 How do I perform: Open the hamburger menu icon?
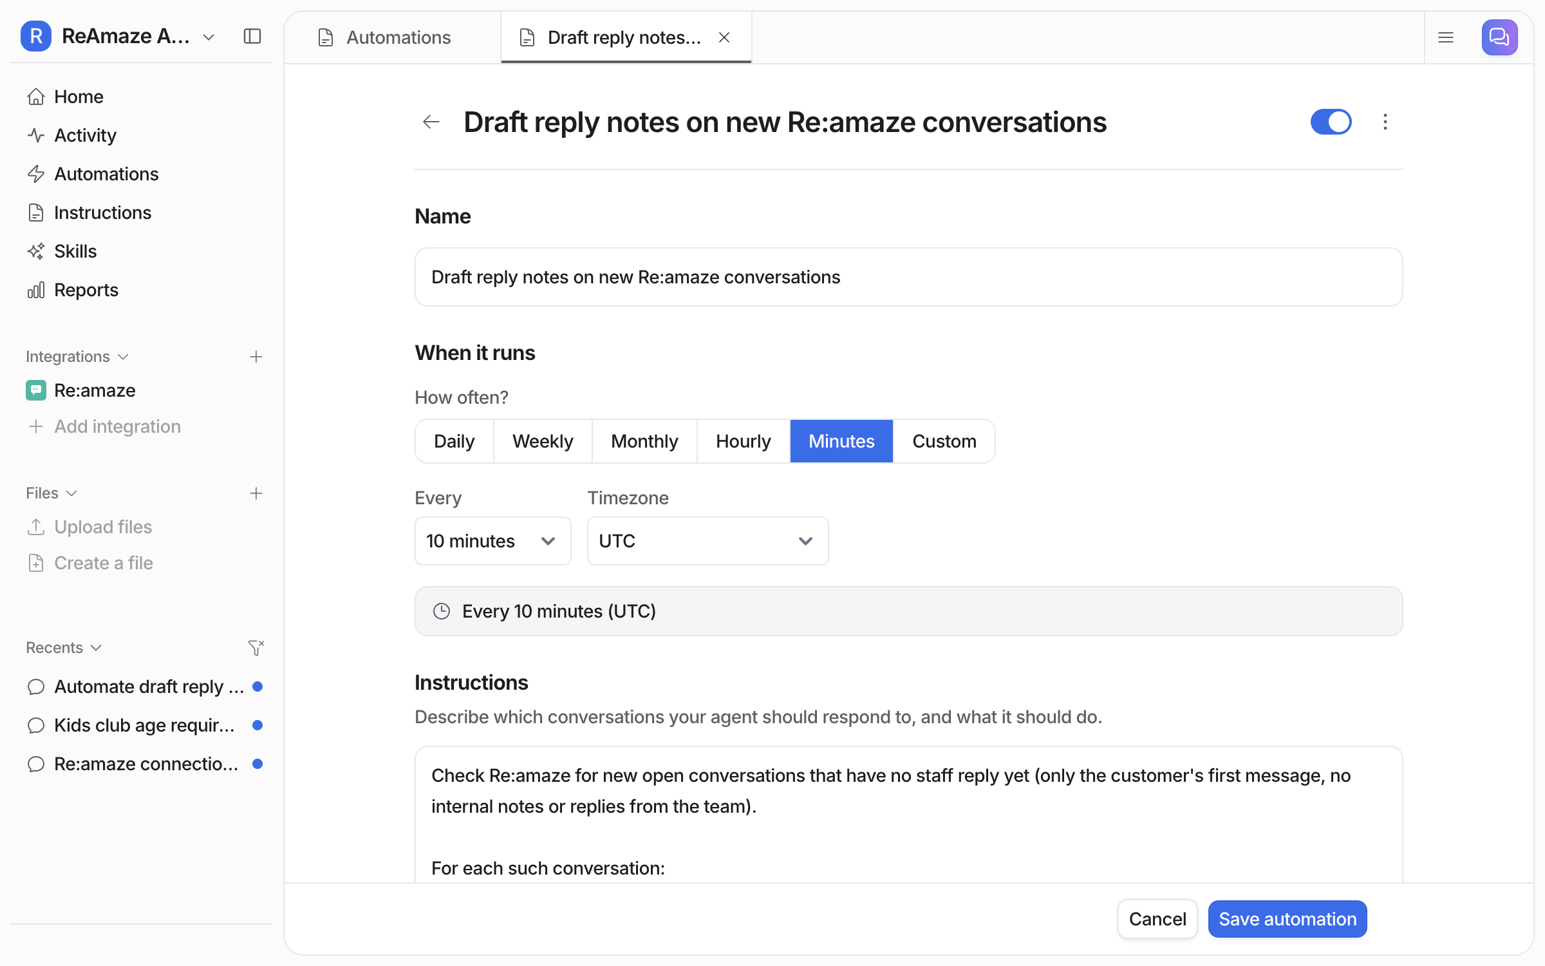[1446, 37]
